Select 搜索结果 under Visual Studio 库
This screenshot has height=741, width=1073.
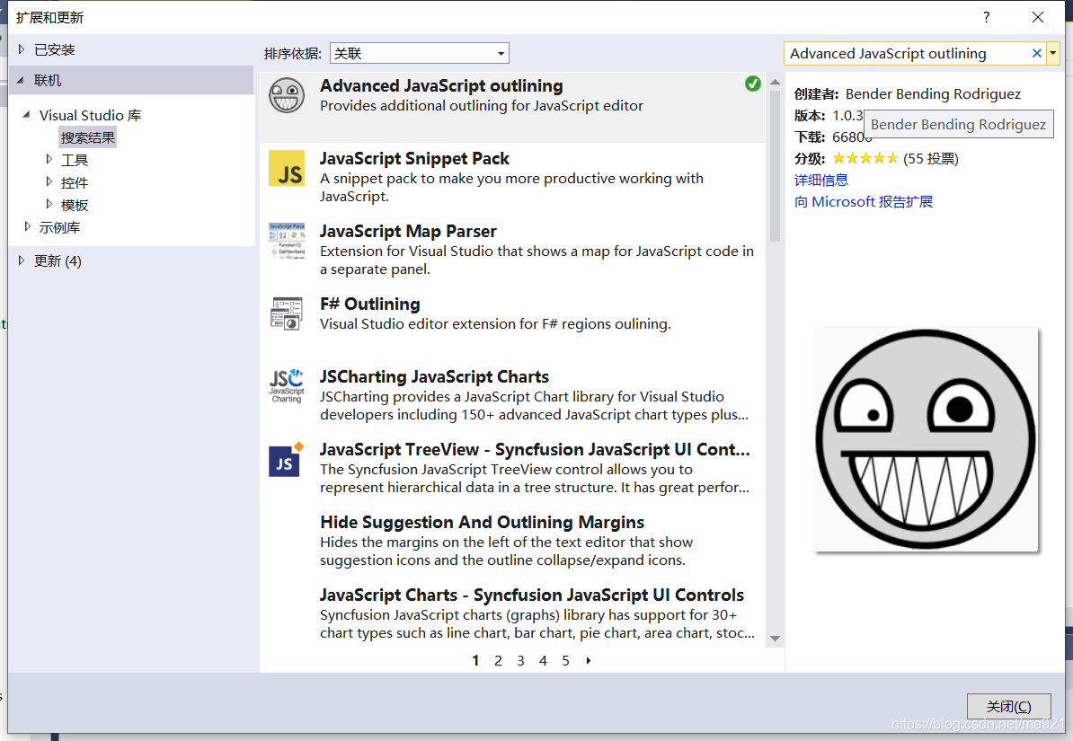(x=87, y=137)
